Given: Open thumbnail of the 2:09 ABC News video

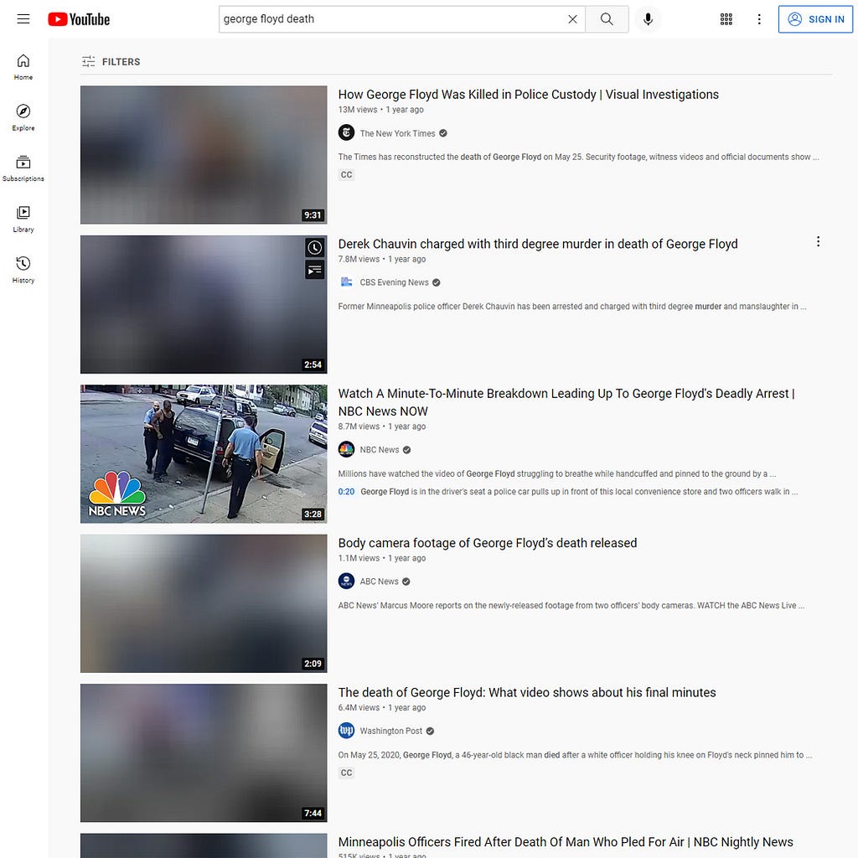Looking at the screenshot, I should (204, 603).
